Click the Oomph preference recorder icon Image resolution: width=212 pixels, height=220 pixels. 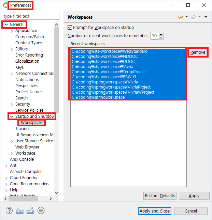pyautogui.click(x=41, y=210)
